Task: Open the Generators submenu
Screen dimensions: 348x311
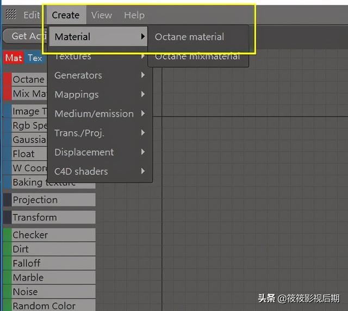Action: pyautogui.click(x=100, y=75)
